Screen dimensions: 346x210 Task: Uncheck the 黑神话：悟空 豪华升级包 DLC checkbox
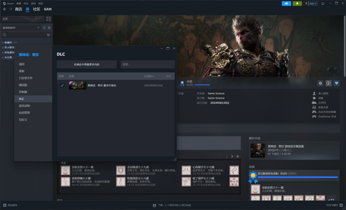tap(62, 85)
